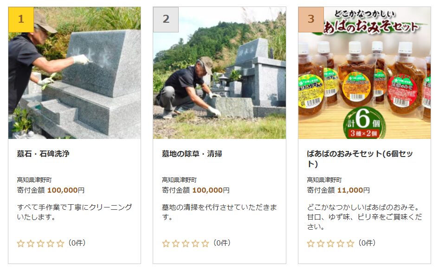Viewport: 439px width, 270px height.
Task: Click star rating of ばあばのおみそセット card
Action: tap(331, 244)
